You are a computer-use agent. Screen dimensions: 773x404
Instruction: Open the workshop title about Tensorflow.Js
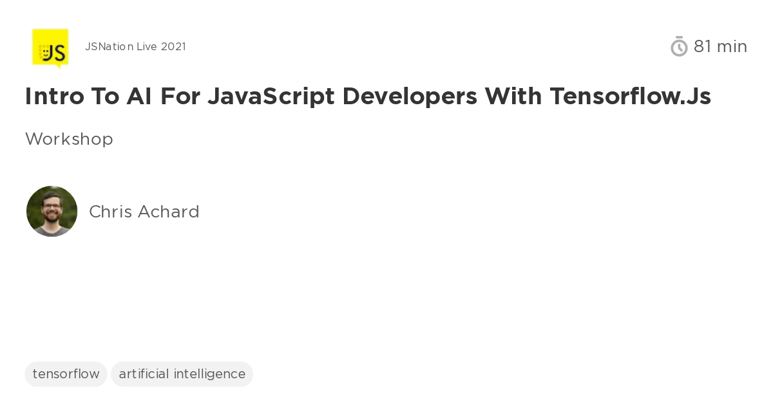(x=368, y=96)
